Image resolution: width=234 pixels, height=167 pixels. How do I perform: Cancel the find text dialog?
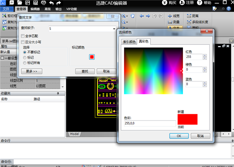point(106,71)
